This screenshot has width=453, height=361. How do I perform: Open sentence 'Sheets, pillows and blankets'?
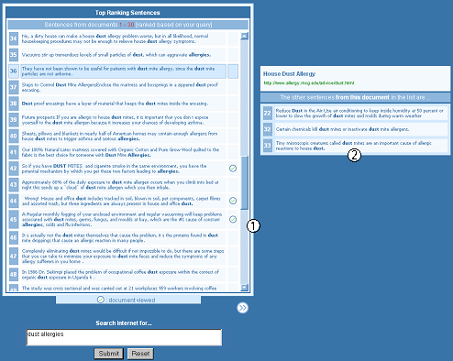pos(123,136)
